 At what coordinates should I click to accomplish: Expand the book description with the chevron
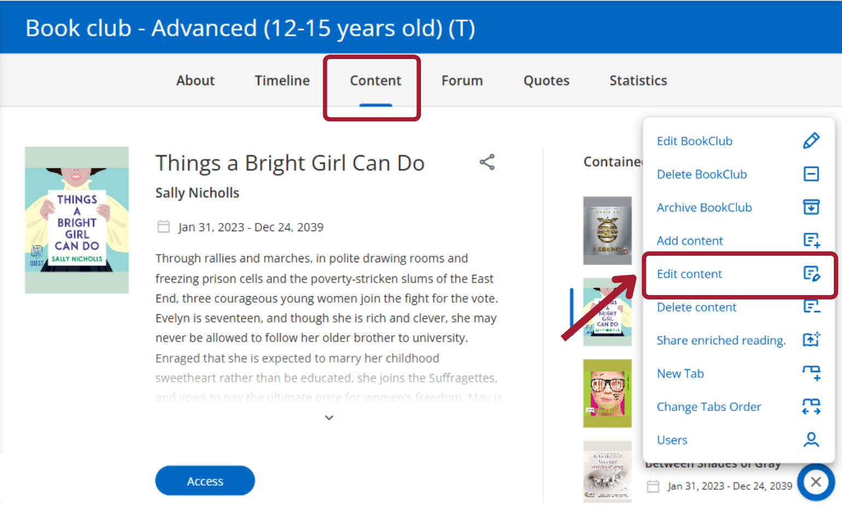tap(329, 417)
